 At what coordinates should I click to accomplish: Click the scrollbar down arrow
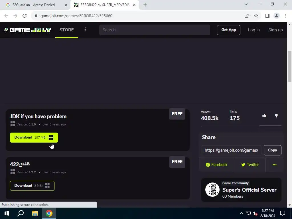(x=290, y=205)
